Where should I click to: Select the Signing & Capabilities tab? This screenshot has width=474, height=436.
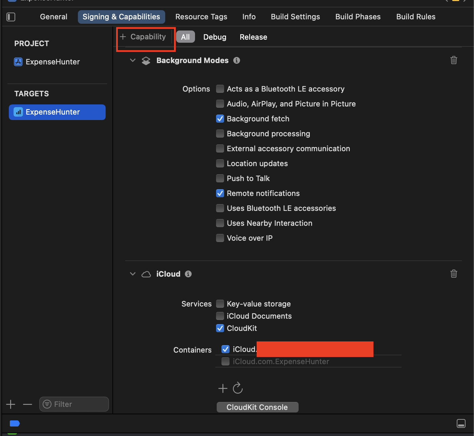click(122, 17)
